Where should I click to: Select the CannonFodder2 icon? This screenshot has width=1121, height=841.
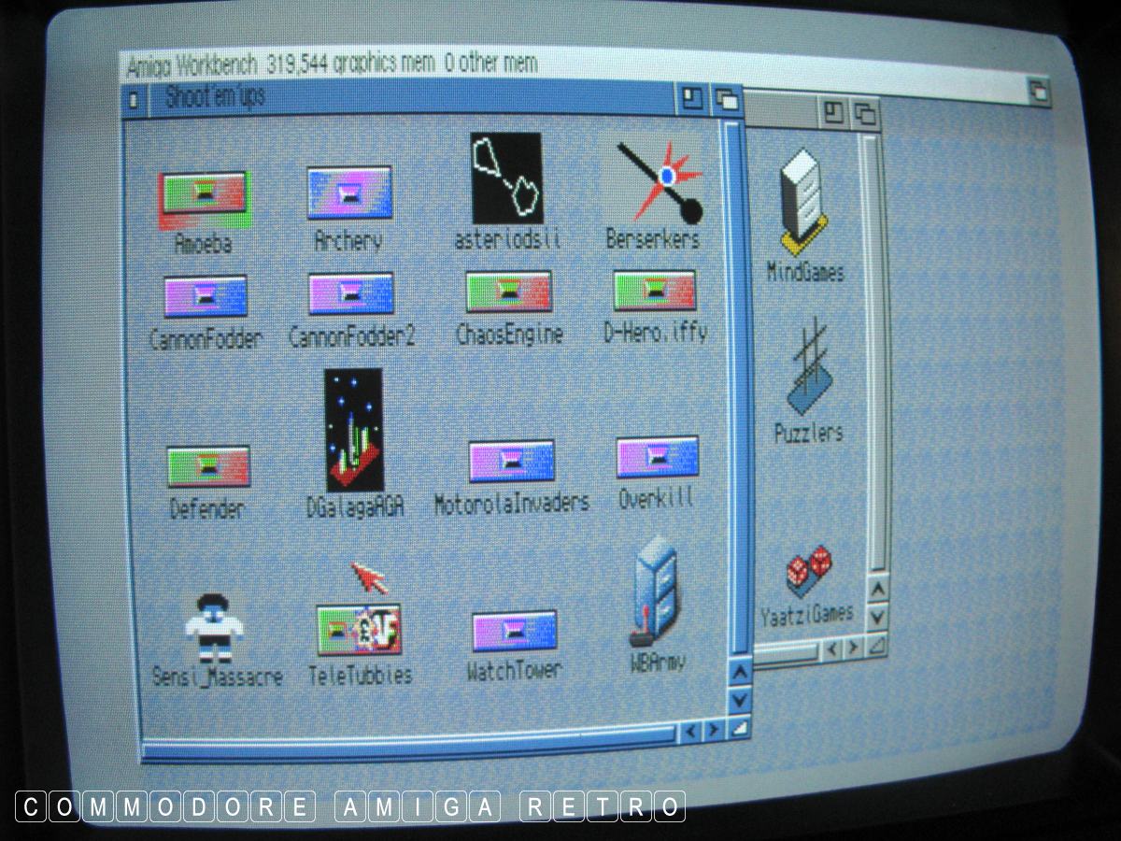(x=351, y=293)
